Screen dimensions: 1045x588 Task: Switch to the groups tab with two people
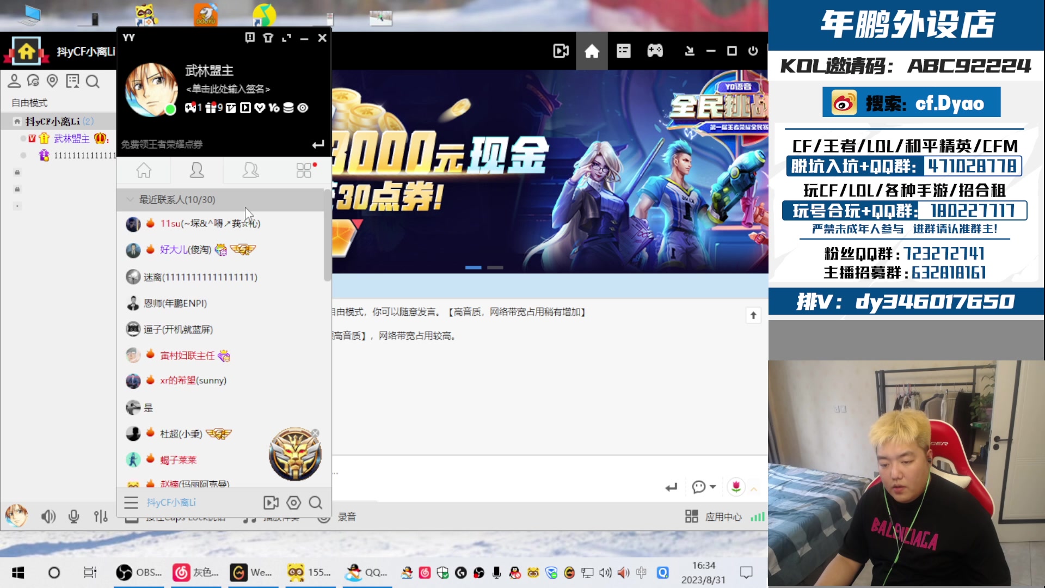(x=250, y=170)
